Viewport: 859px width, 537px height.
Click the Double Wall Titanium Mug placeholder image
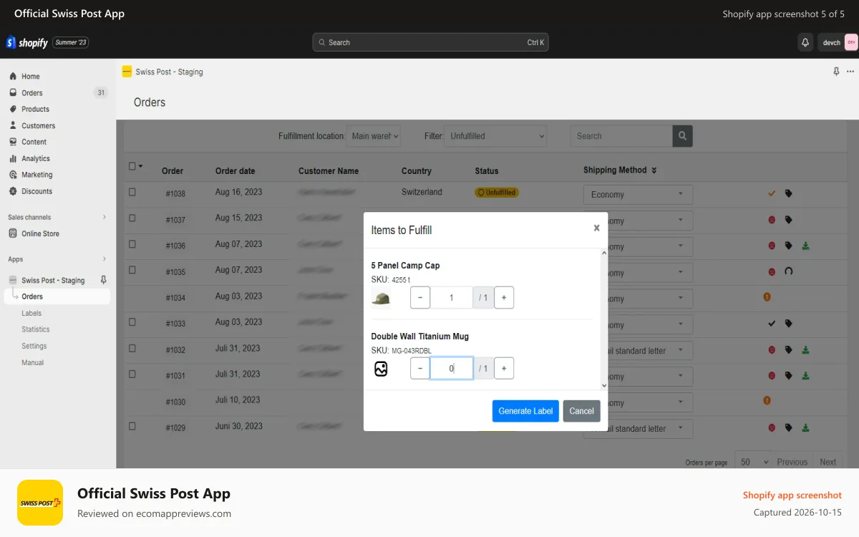tap(381, 369)
